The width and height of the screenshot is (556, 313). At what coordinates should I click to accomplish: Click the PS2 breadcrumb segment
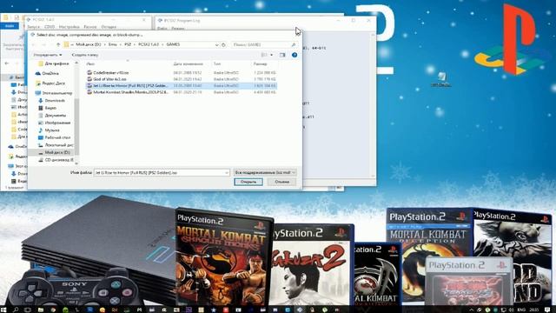coord(128,44)
